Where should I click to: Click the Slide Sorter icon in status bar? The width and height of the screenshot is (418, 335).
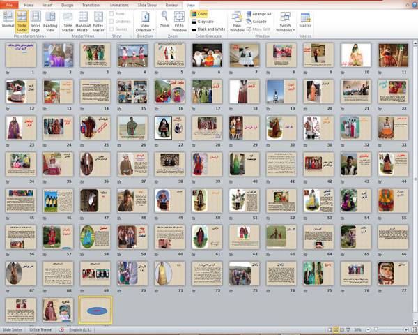coord(336,330)
